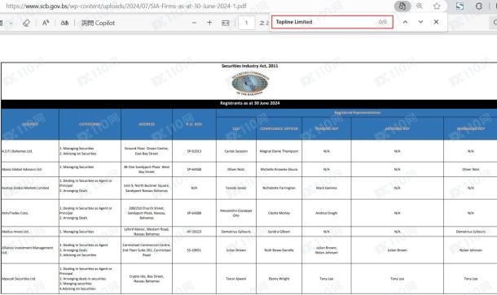The width and height of the screenshot is (497, 295).
Task: Go to next find result with down chevron
Action: [420, 22]
